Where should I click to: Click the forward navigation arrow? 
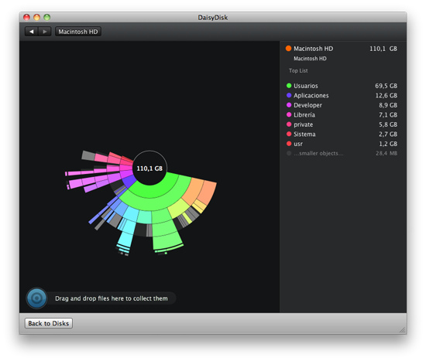click(45, 32)
